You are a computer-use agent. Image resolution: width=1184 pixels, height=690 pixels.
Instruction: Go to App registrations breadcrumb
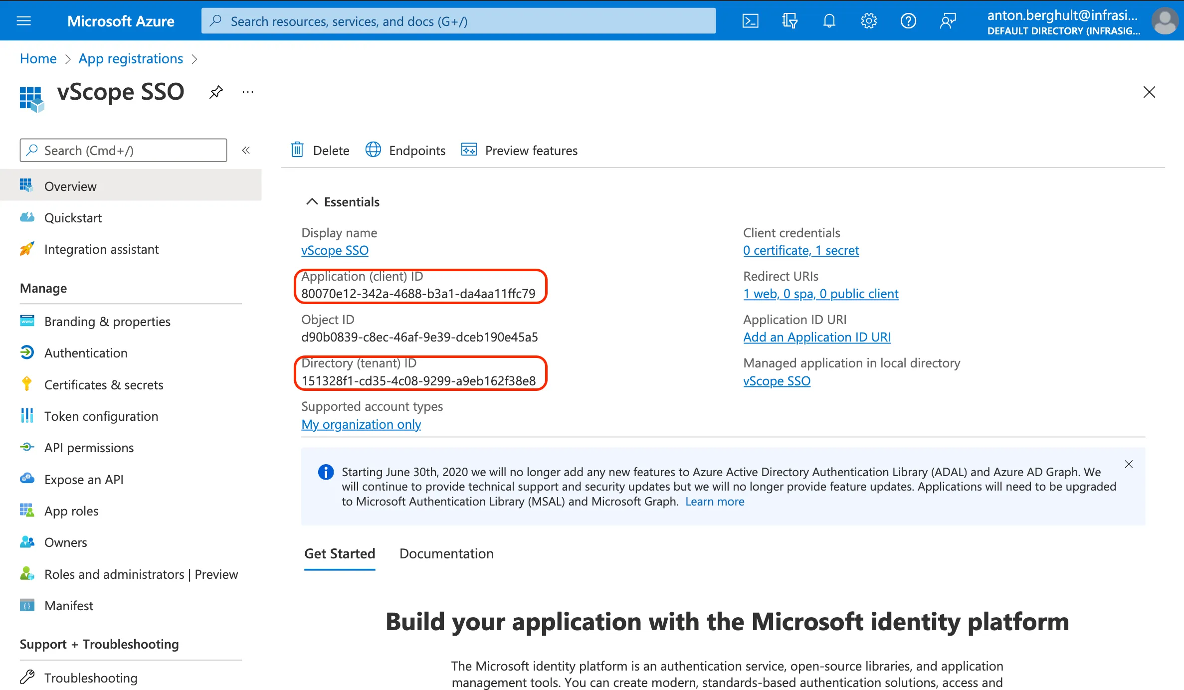tap(131, 58)
